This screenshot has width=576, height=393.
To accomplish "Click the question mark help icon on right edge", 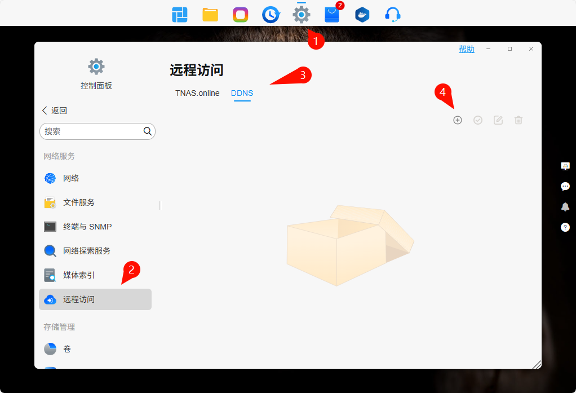I will (x=565, y=227).
